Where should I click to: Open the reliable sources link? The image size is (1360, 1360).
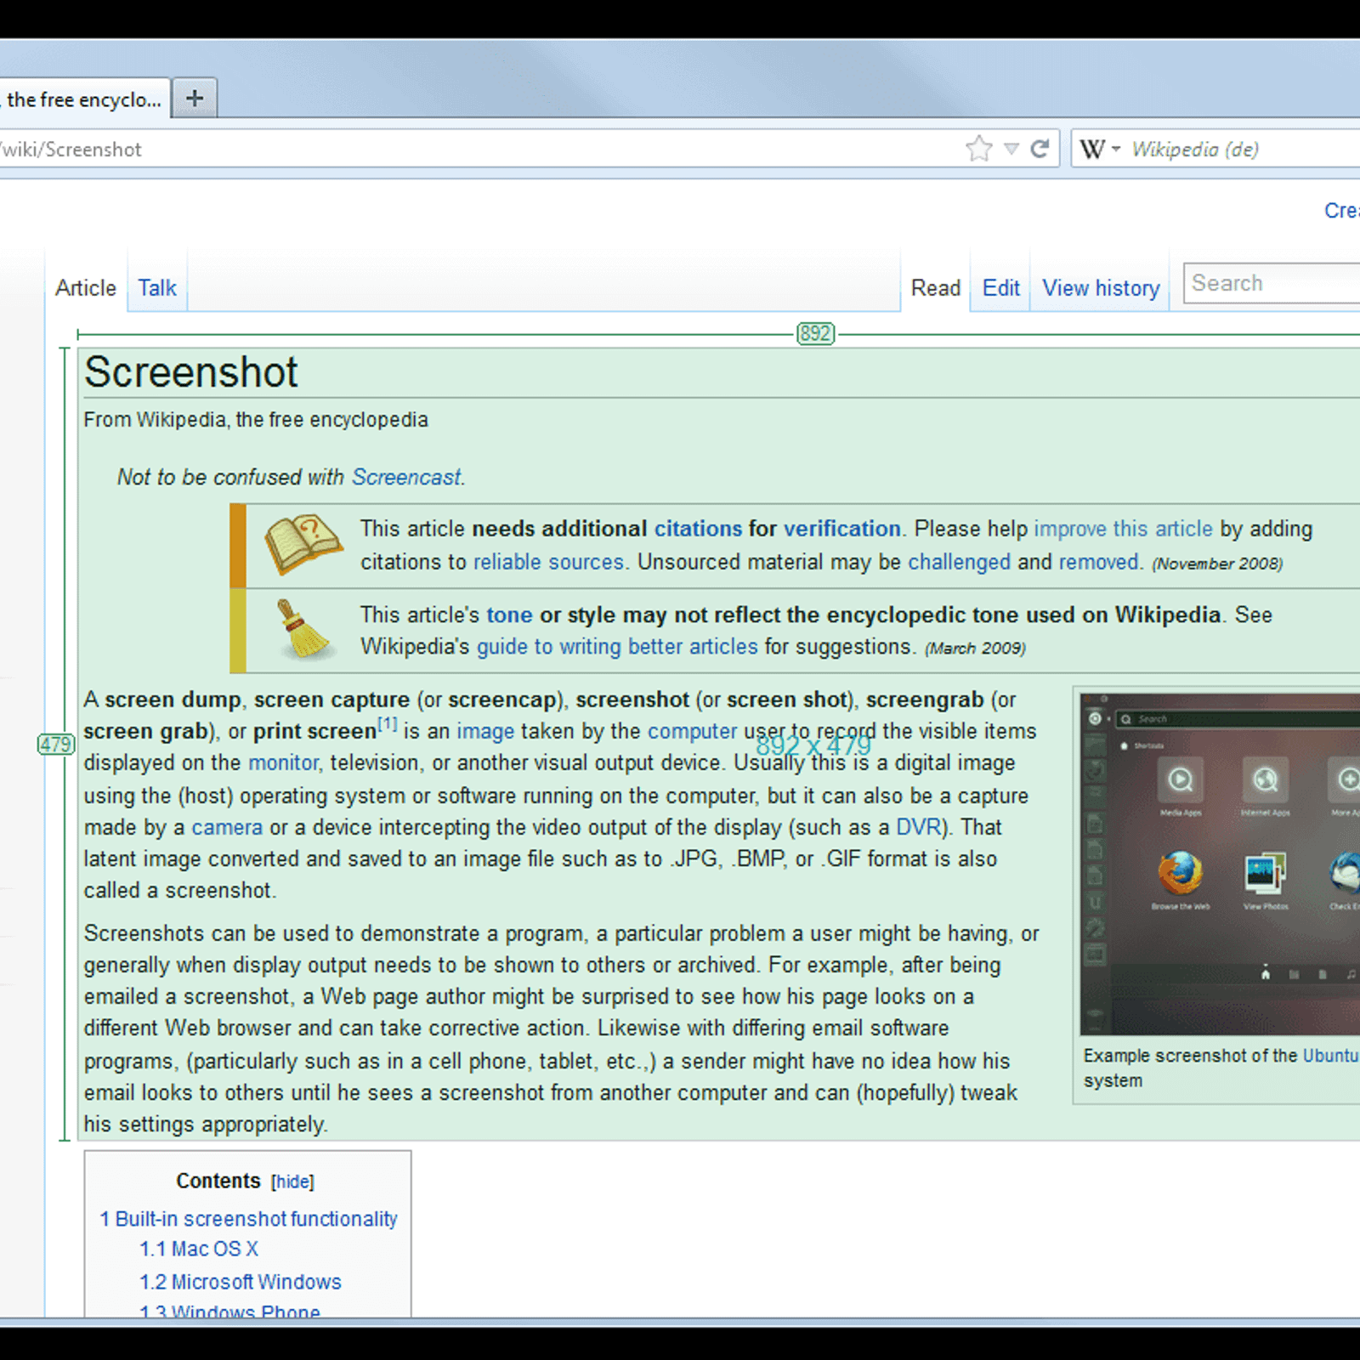tap(548, 562)
